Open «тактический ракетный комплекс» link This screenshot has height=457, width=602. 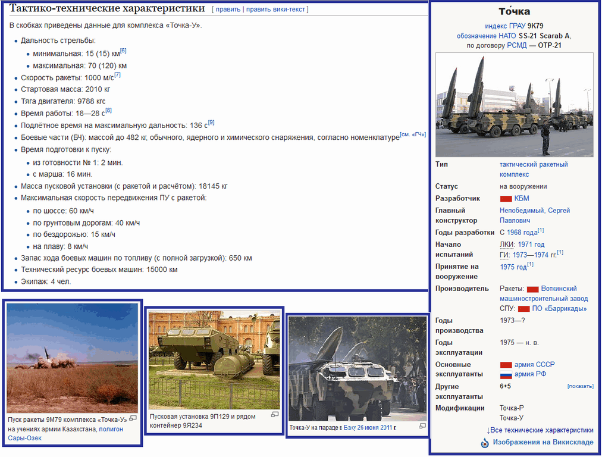534,170
